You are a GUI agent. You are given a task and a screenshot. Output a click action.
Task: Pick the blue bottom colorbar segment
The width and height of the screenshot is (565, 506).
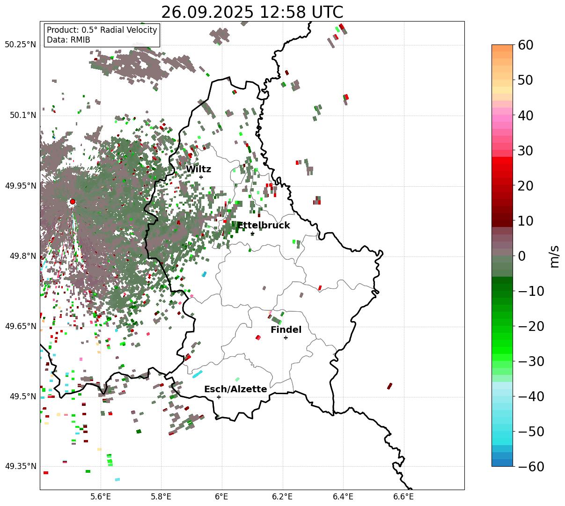pyautogui.click(x=502, y=462)
